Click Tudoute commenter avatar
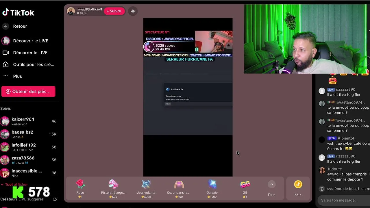 (x=322, y=170)
